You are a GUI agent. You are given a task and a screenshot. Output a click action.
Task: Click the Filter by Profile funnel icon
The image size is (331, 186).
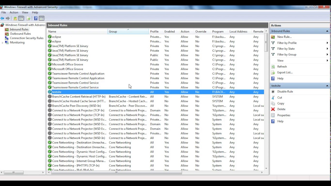coord(273,43)
